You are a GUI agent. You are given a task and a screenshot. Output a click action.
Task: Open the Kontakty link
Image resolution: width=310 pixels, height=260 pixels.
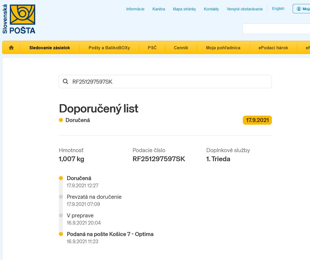click(x=211, y=9)
